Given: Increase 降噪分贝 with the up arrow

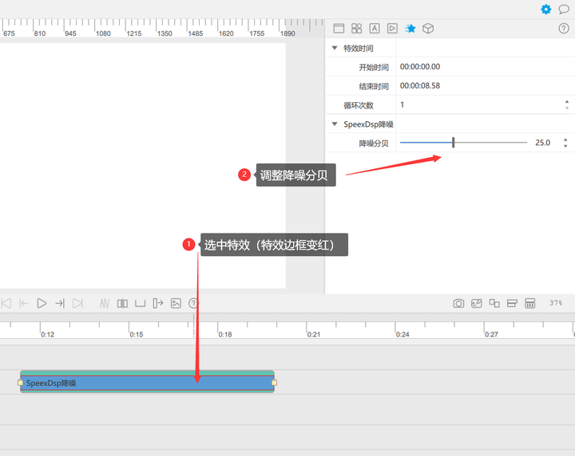Looking at the screenshot, I should [x=565, y=140].
